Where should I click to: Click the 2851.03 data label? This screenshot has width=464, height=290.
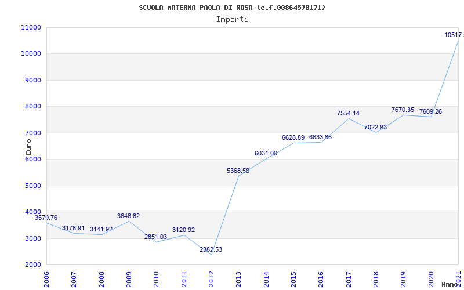coord(155,237)
